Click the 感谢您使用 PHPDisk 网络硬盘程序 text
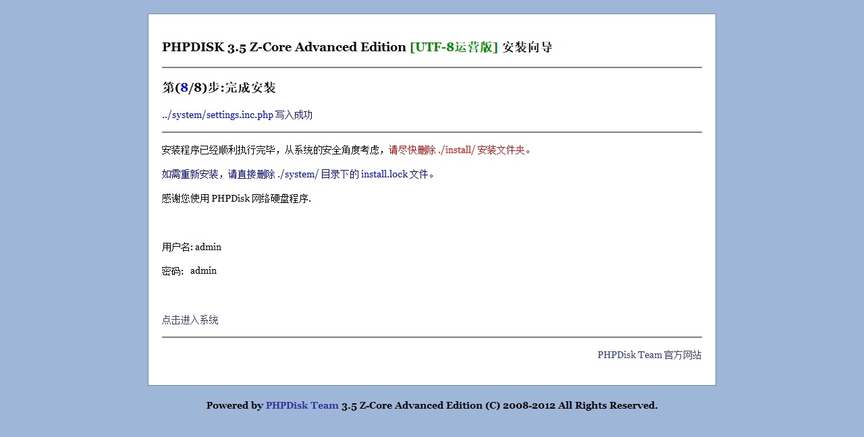This screenshot has height=437, width=864. click(x=236, y=198)
